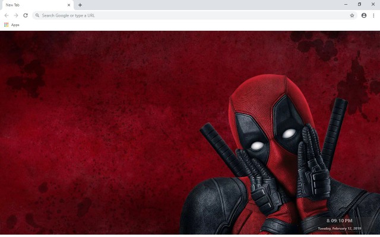This screenshot has width=380, height=237.
Task: Bookmark this tab with the star icon
Action: tap(352, 15)
